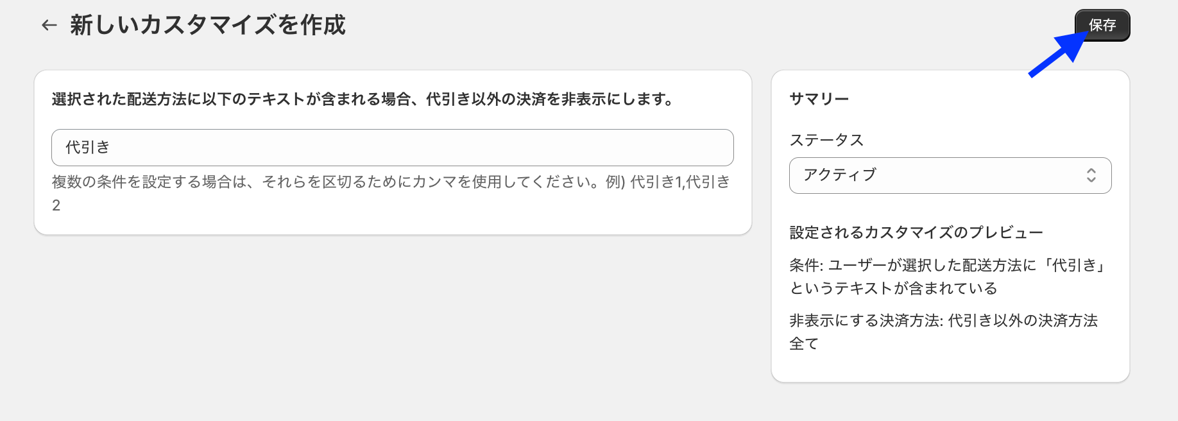Click the 新しいカスタマイズを作成 page title
The image size is (1178, 421).
[208, 26]
